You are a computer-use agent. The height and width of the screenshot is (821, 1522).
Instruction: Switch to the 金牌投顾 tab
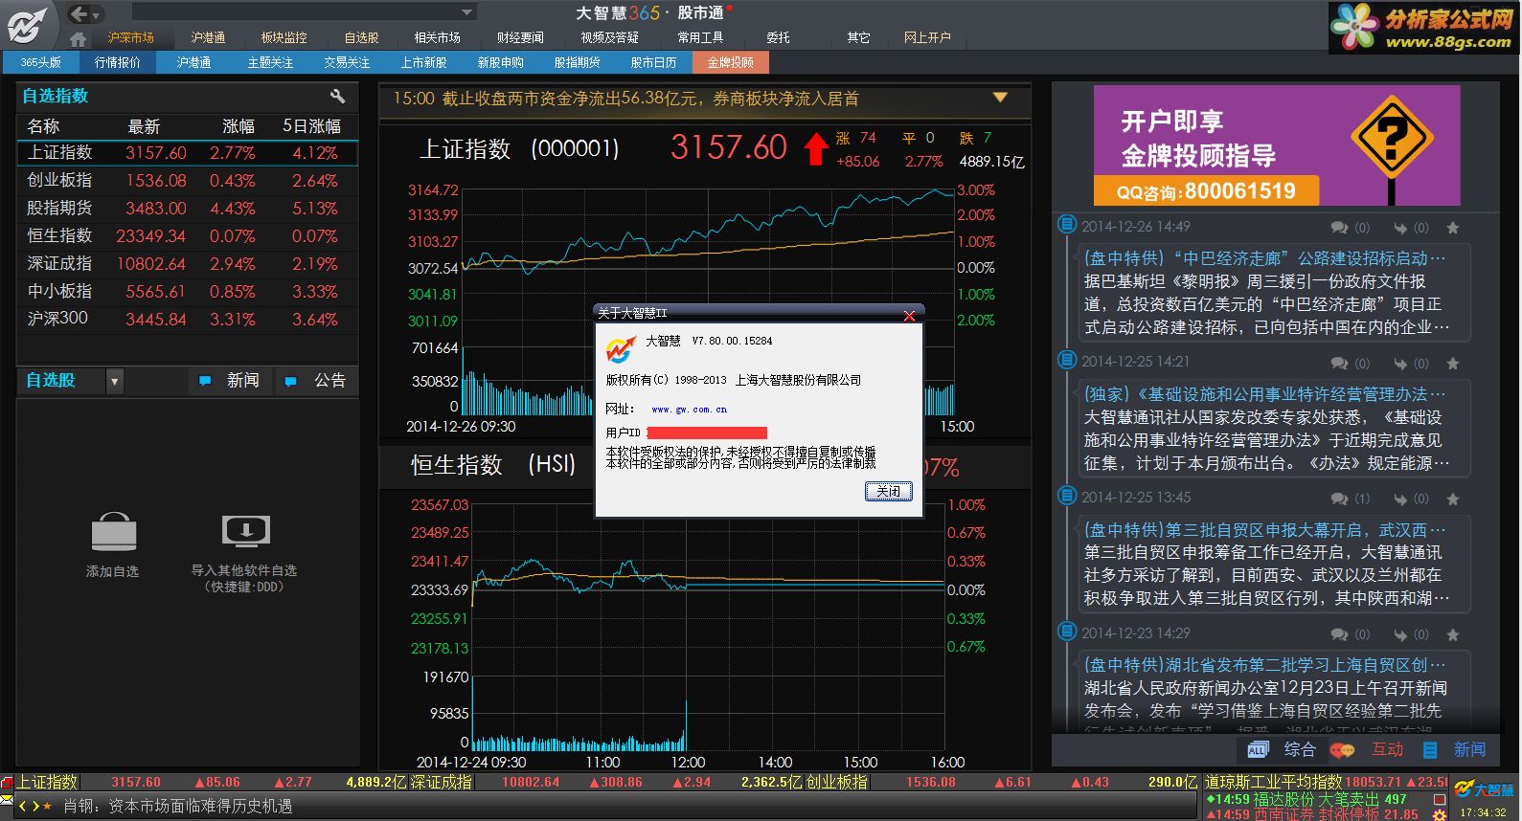[x=730, y=62]
